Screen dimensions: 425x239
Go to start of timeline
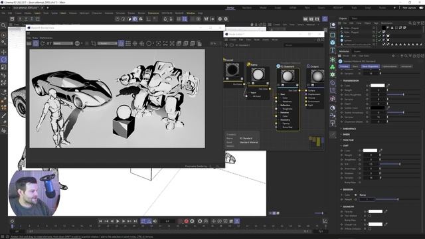100,221
